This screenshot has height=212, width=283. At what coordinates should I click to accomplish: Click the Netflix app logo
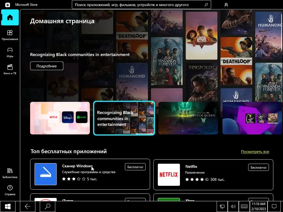(169, 175)
